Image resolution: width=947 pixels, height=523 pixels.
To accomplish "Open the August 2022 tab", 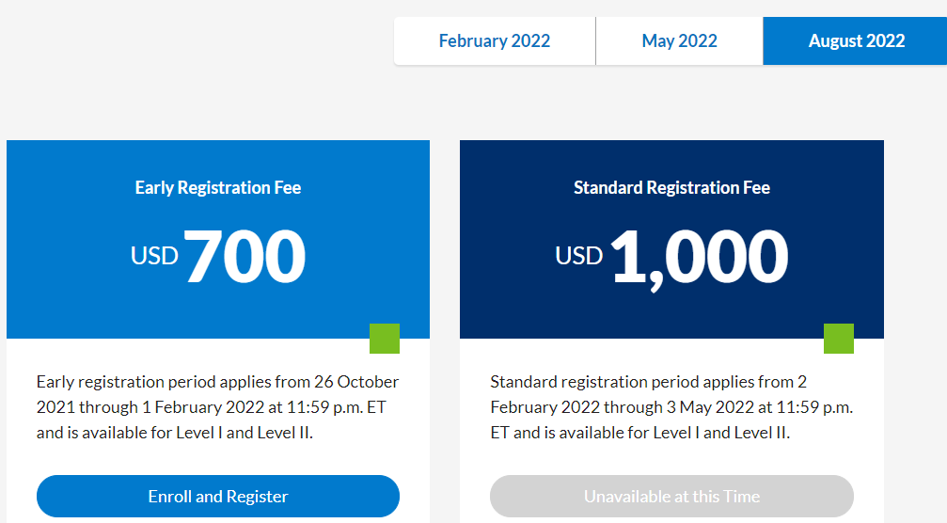I will [856, 41].
